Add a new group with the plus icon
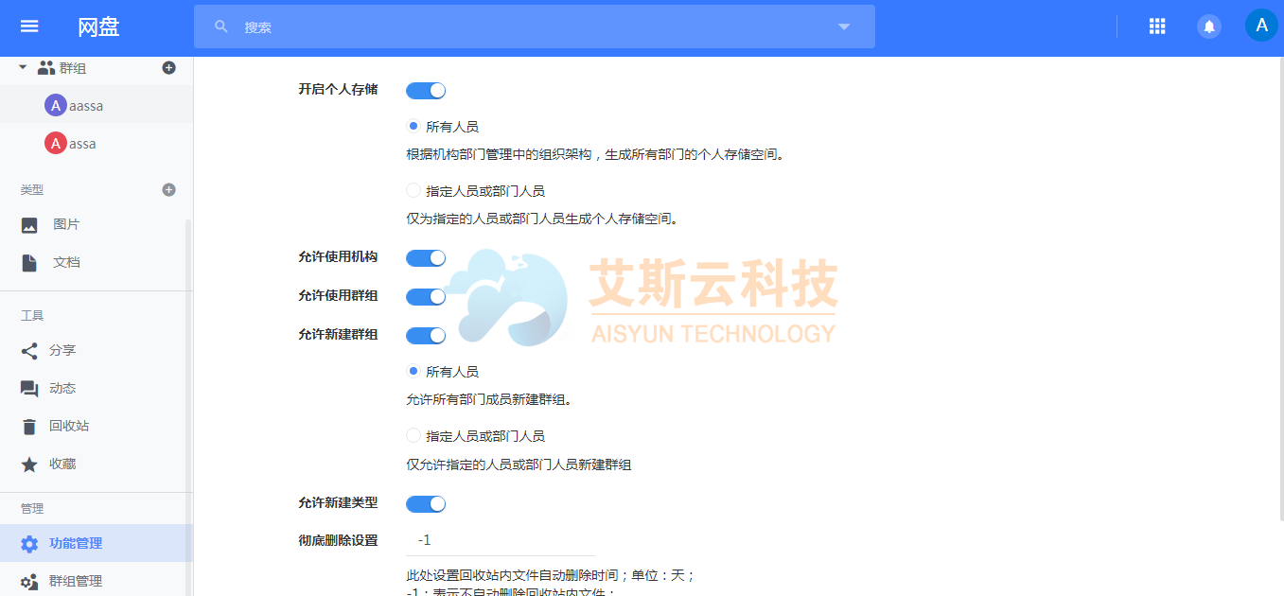This screenshot has height=596, width=1284. click(169, 67)
